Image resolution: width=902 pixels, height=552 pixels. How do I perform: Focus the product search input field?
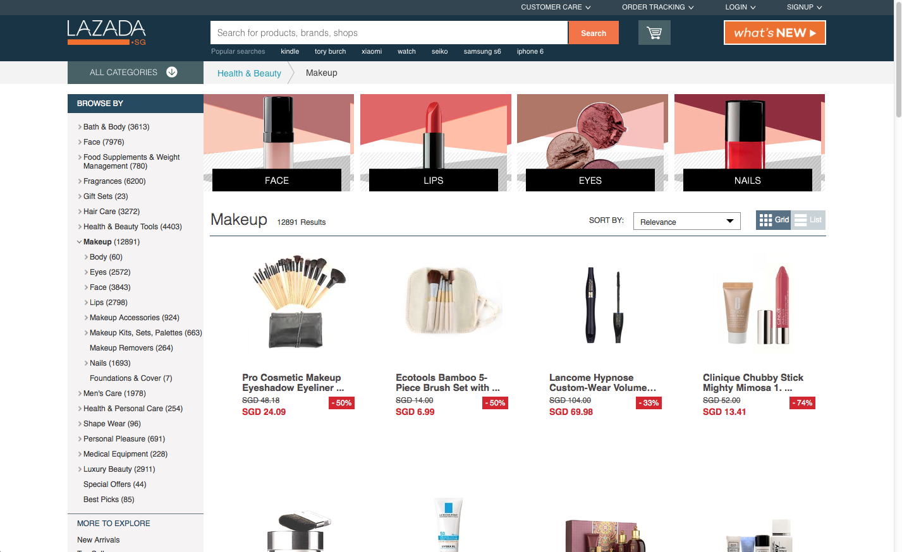point(389,33)
